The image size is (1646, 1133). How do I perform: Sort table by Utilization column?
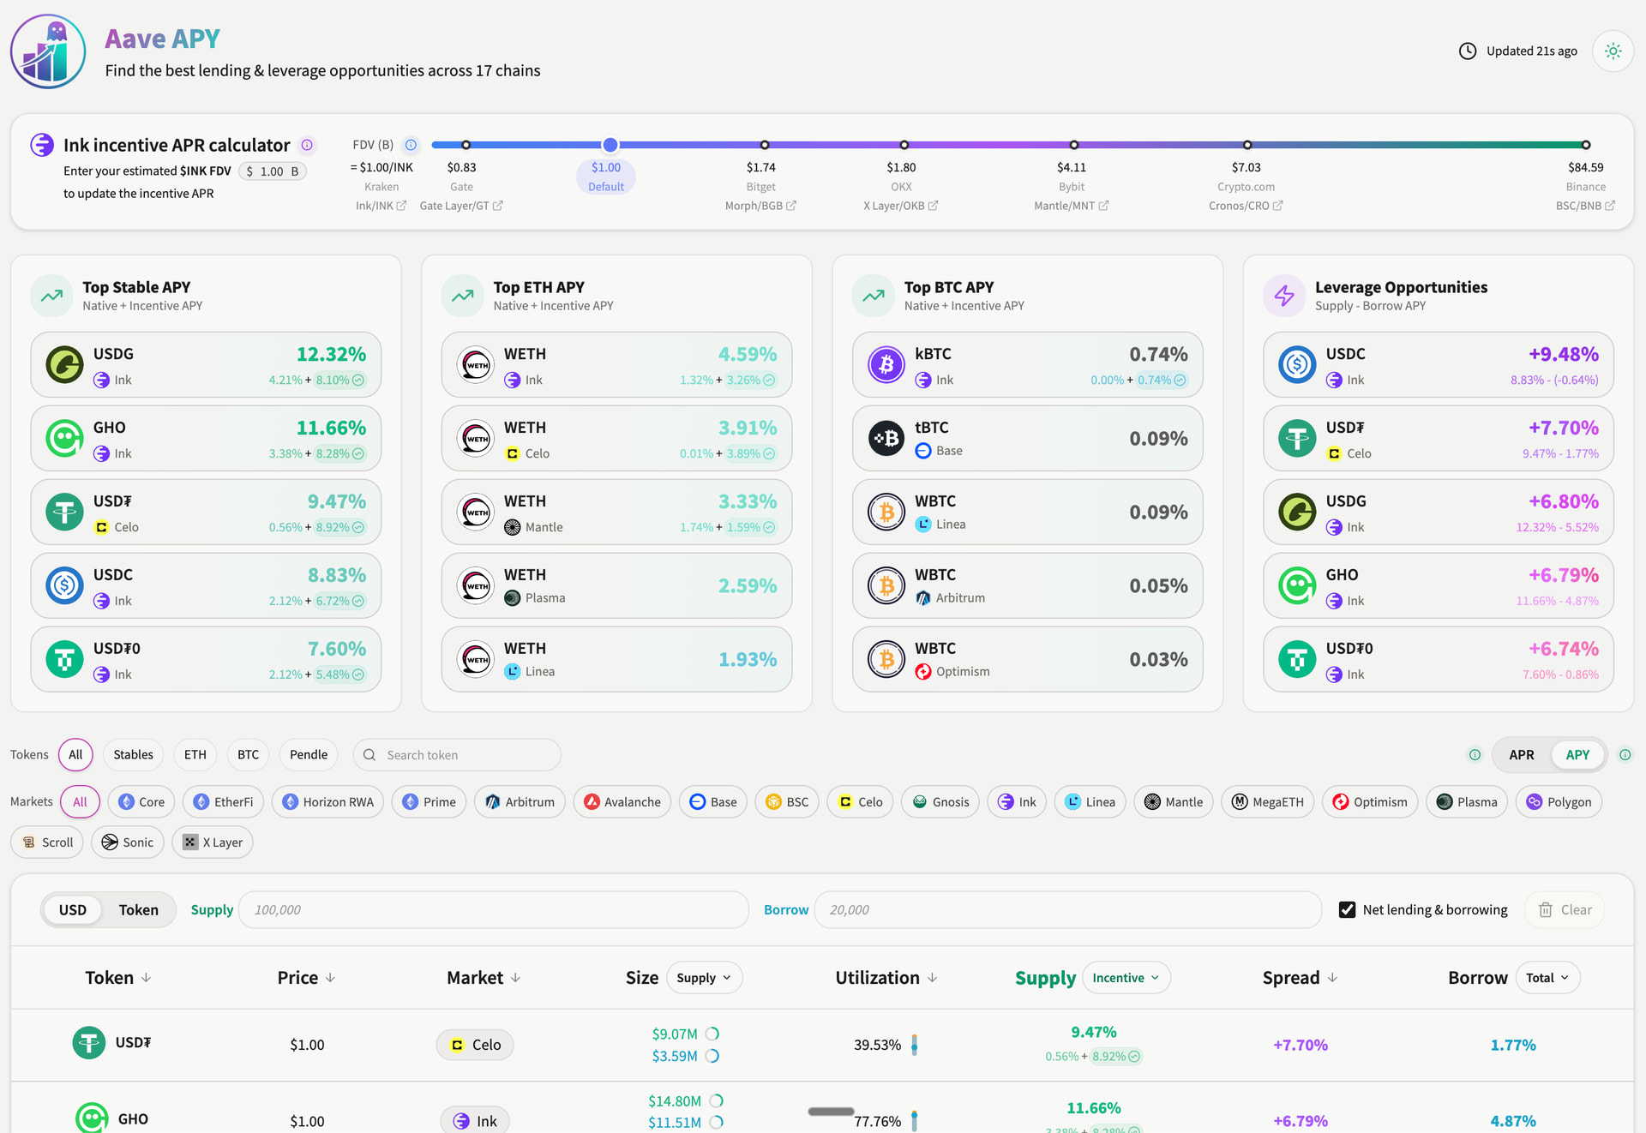coord(886,978)
